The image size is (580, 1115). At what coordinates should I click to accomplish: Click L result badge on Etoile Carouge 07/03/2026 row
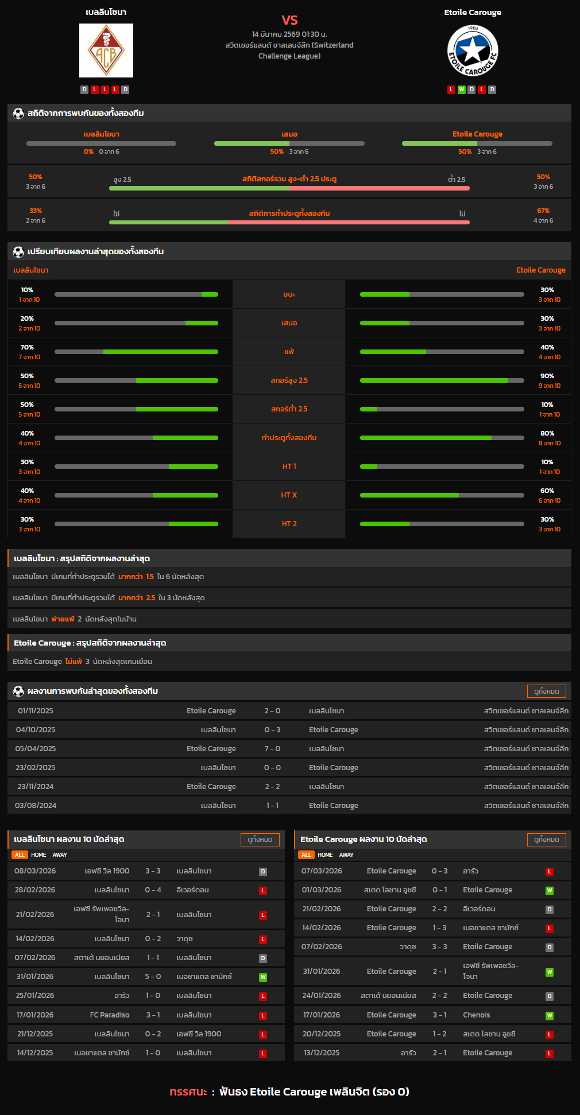tap(550, 872)
